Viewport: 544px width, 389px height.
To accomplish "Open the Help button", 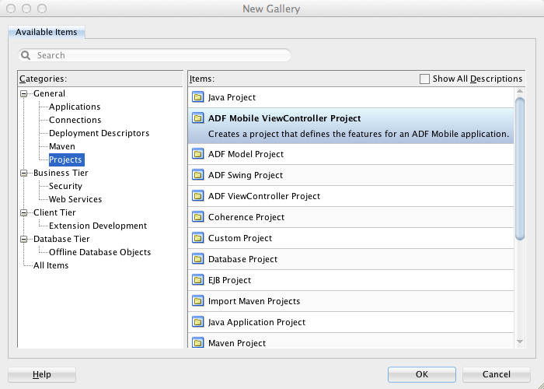I will point(42,374).
